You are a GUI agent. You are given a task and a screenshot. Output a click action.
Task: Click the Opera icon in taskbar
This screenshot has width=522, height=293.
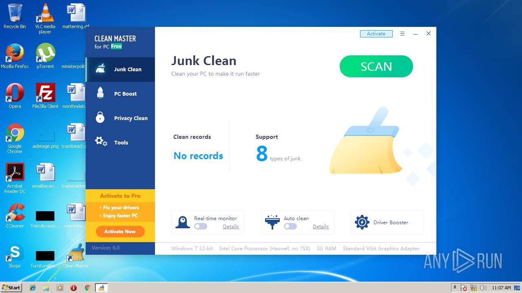tap(73, 288)
